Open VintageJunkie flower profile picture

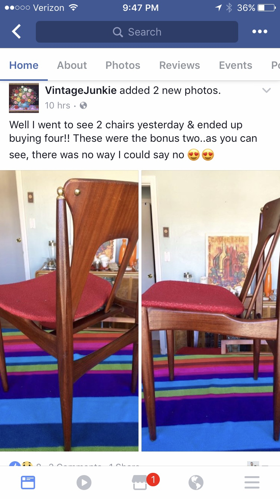[24, 98]
